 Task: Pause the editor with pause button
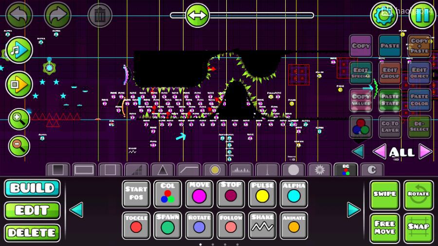click(x=422, y=16)
